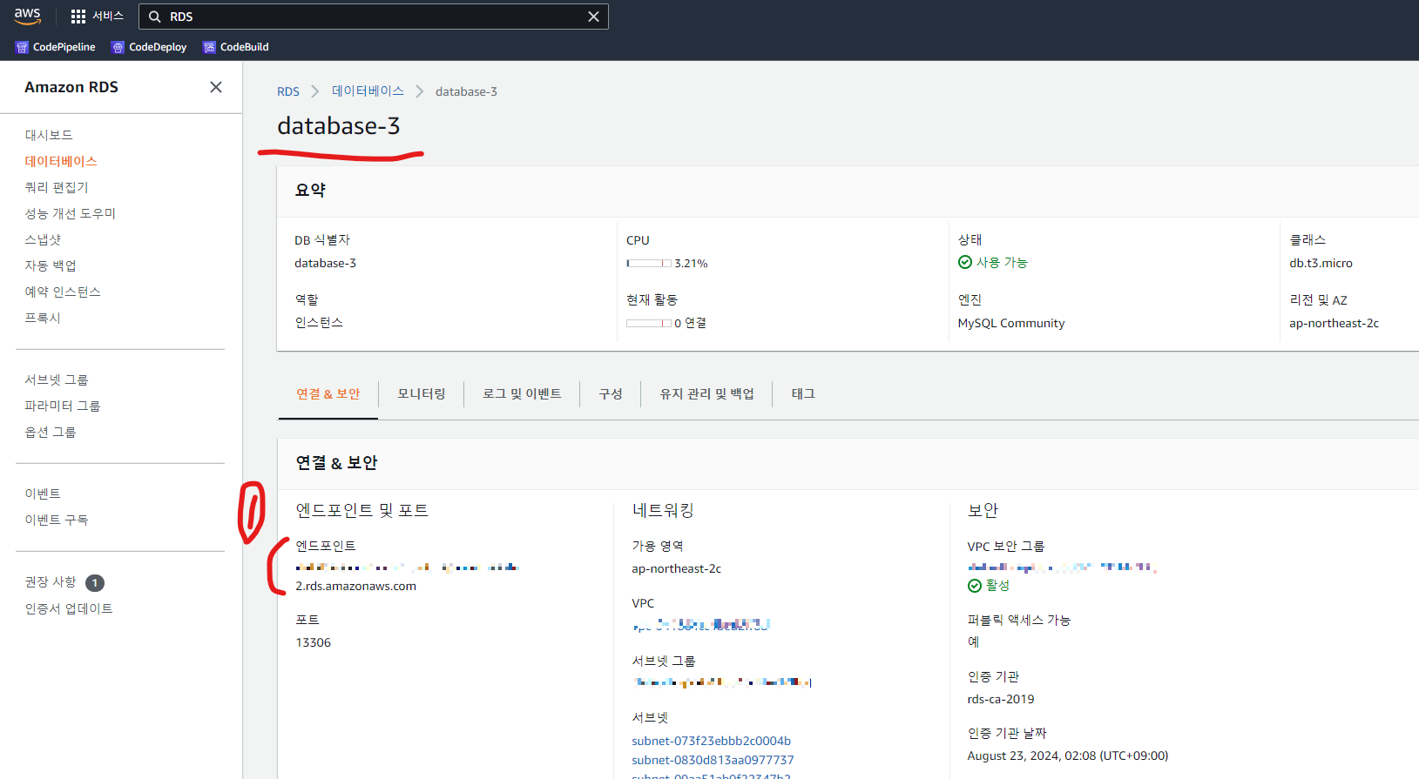
Task: Open CodePipeline favorite icon
Action: [x=22, y=47]
